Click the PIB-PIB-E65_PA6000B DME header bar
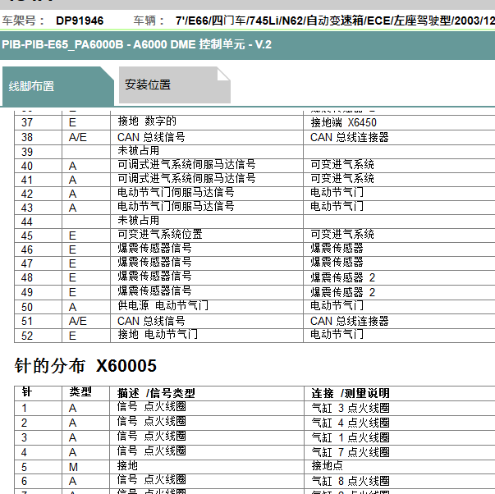495x494 pixels. tap(248, 44)
